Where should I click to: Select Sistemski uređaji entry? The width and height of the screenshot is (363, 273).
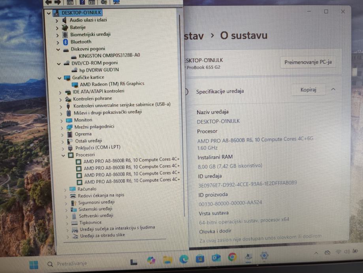click(x=95, y=209)
